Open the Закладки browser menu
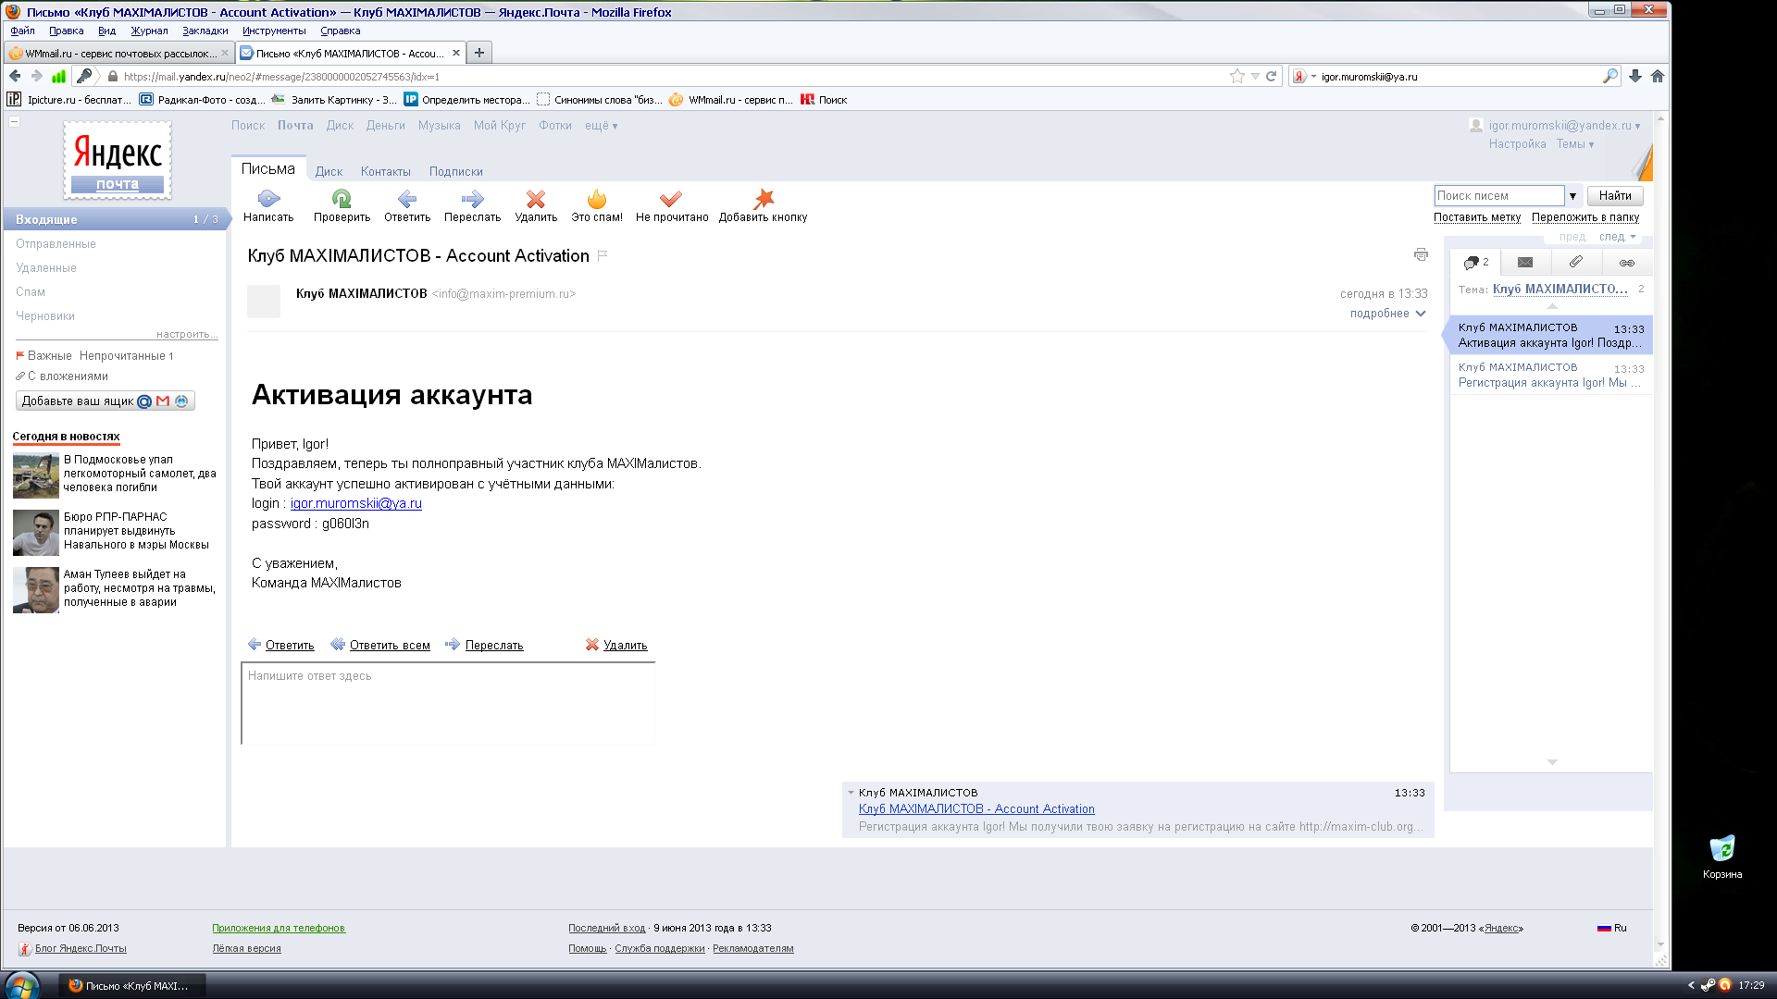 pos(205,31)
